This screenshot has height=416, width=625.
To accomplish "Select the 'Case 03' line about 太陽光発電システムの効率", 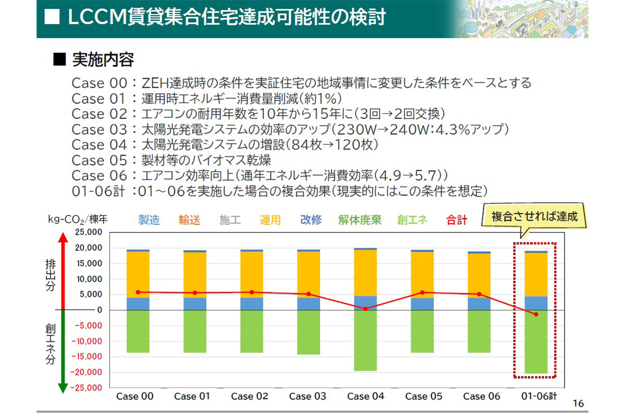I will [290, 129].
